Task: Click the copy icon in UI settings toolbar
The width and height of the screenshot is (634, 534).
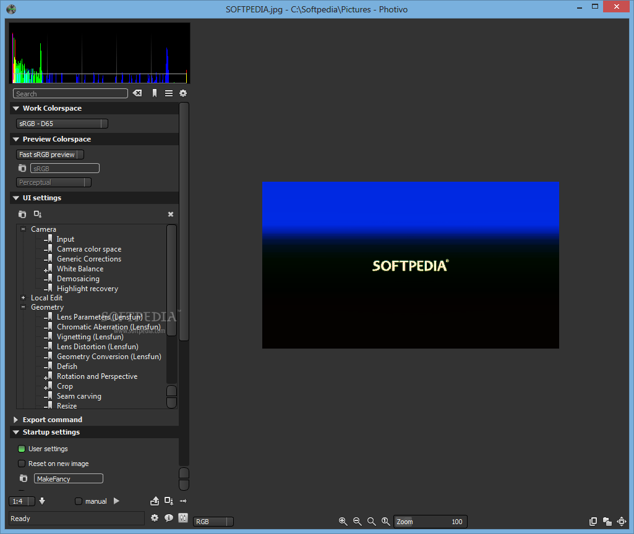Action: (22, 214)
